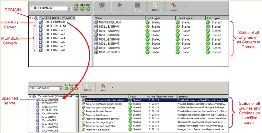This screenshot has width=262, height=133.
Task: Click the DB status icon beside the 100-LL-PRIMARY dropdown
Action: point(88,9)
